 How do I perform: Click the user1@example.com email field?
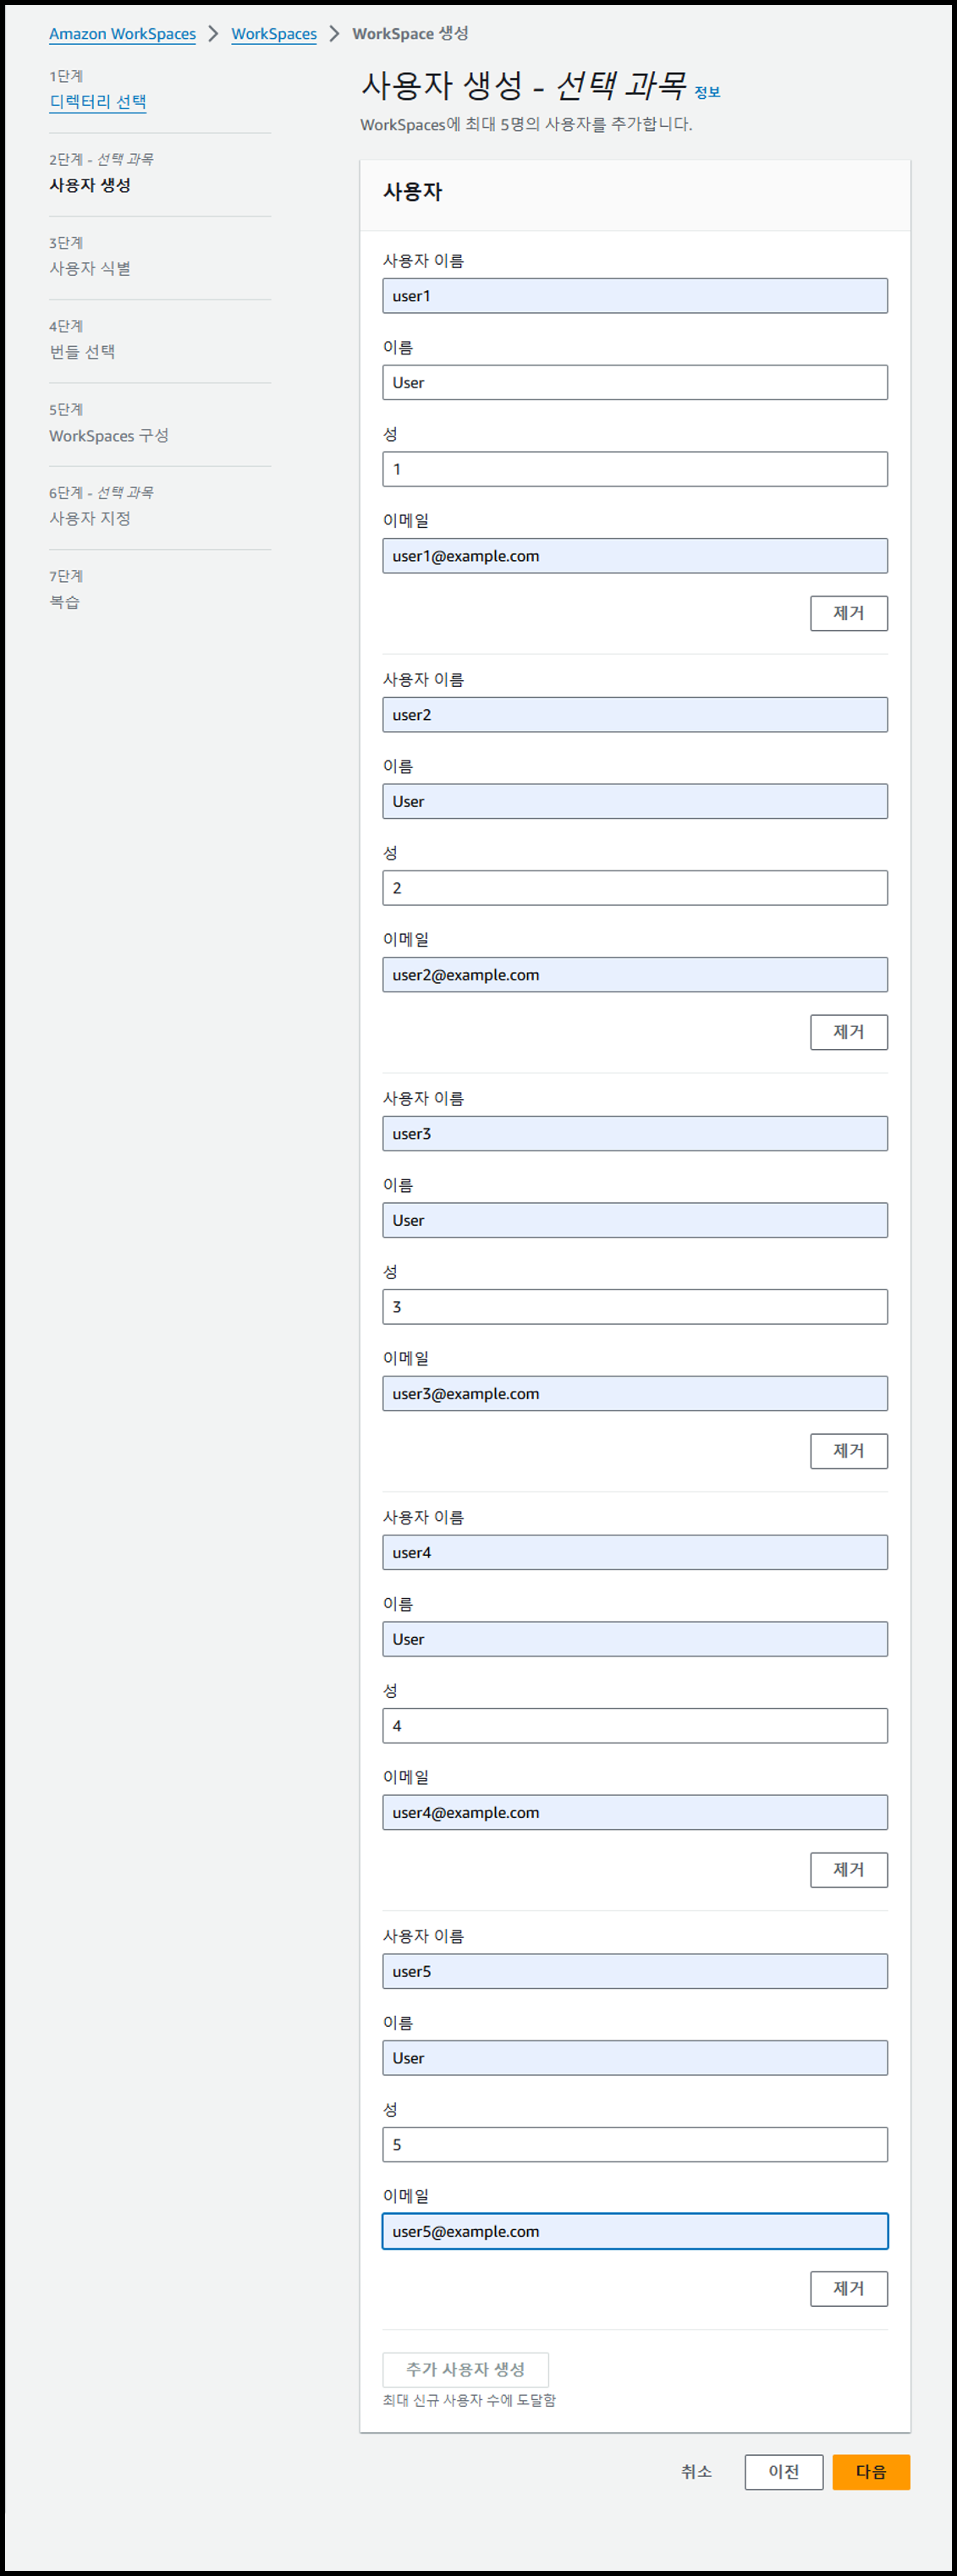[635, 556]
